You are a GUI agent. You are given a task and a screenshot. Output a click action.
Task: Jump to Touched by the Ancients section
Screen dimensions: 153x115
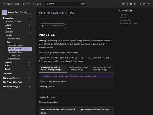(x=128, y=23)
